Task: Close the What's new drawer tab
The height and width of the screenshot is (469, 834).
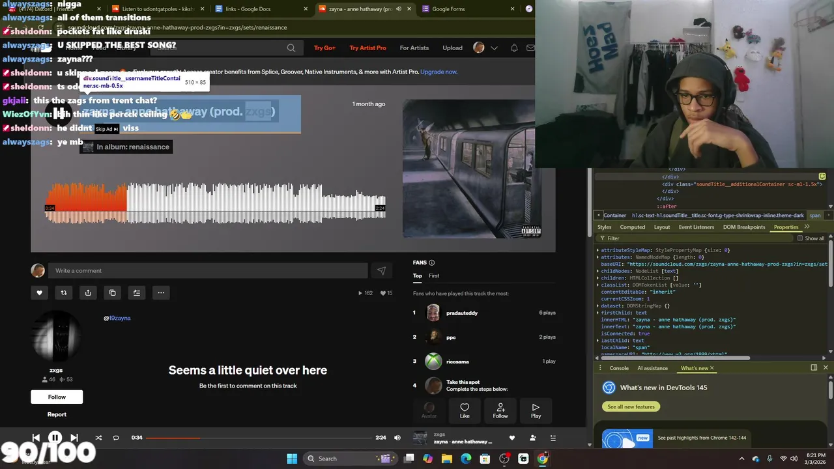Action: click(712, 368)
